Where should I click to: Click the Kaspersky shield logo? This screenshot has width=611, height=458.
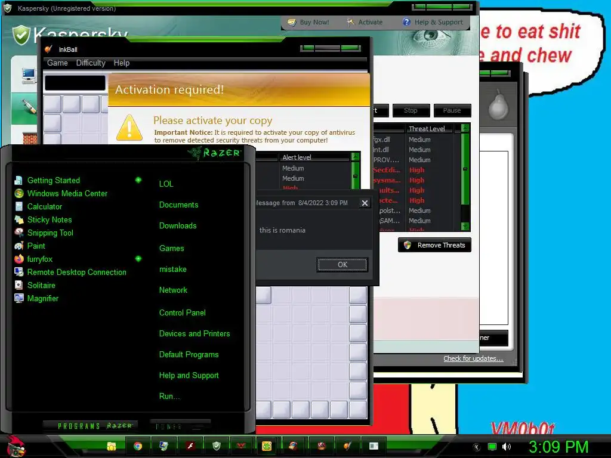click(x=21, y=35)
